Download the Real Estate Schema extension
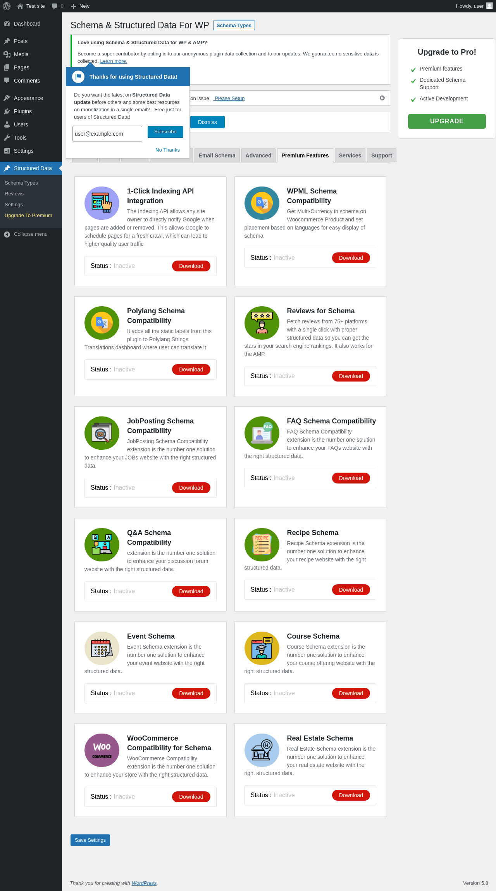Viewport: 496px width, 891px height. (x=351, y=795)
